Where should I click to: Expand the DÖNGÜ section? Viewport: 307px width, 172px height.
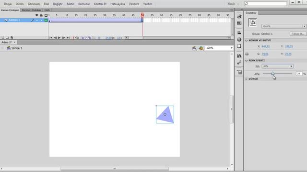pyautogui.click(x=246, y=79)
